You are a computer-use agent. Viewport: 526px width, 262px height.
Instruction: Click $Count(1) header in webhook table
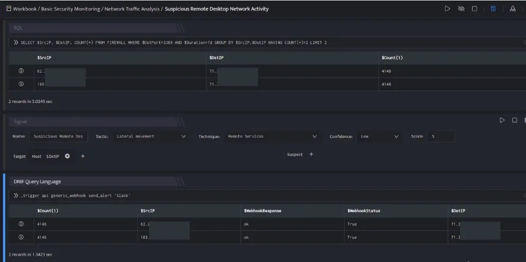click(x=48, y=211)
